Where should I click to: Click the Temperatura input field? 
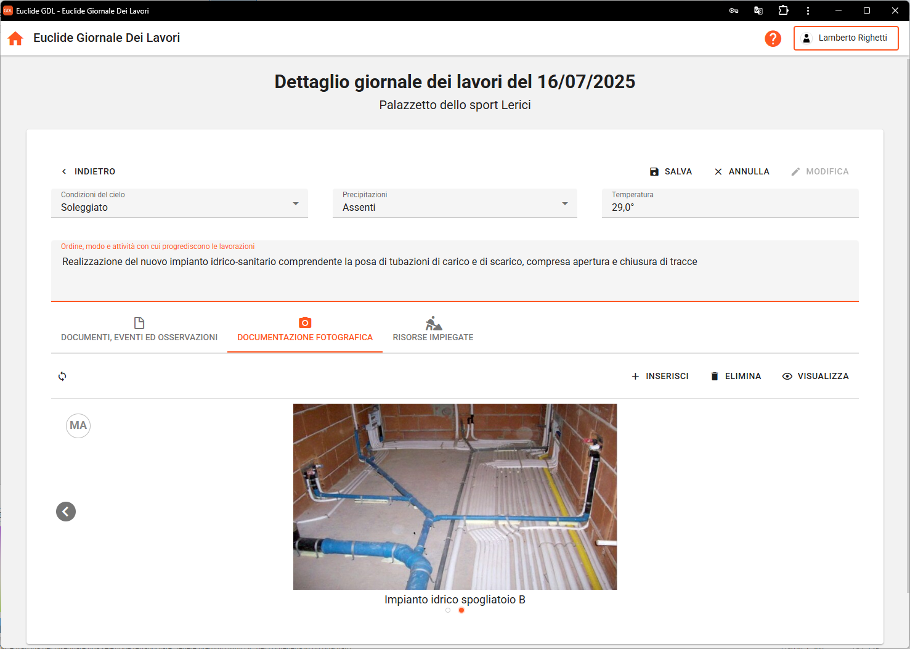(x=729, y=208)
